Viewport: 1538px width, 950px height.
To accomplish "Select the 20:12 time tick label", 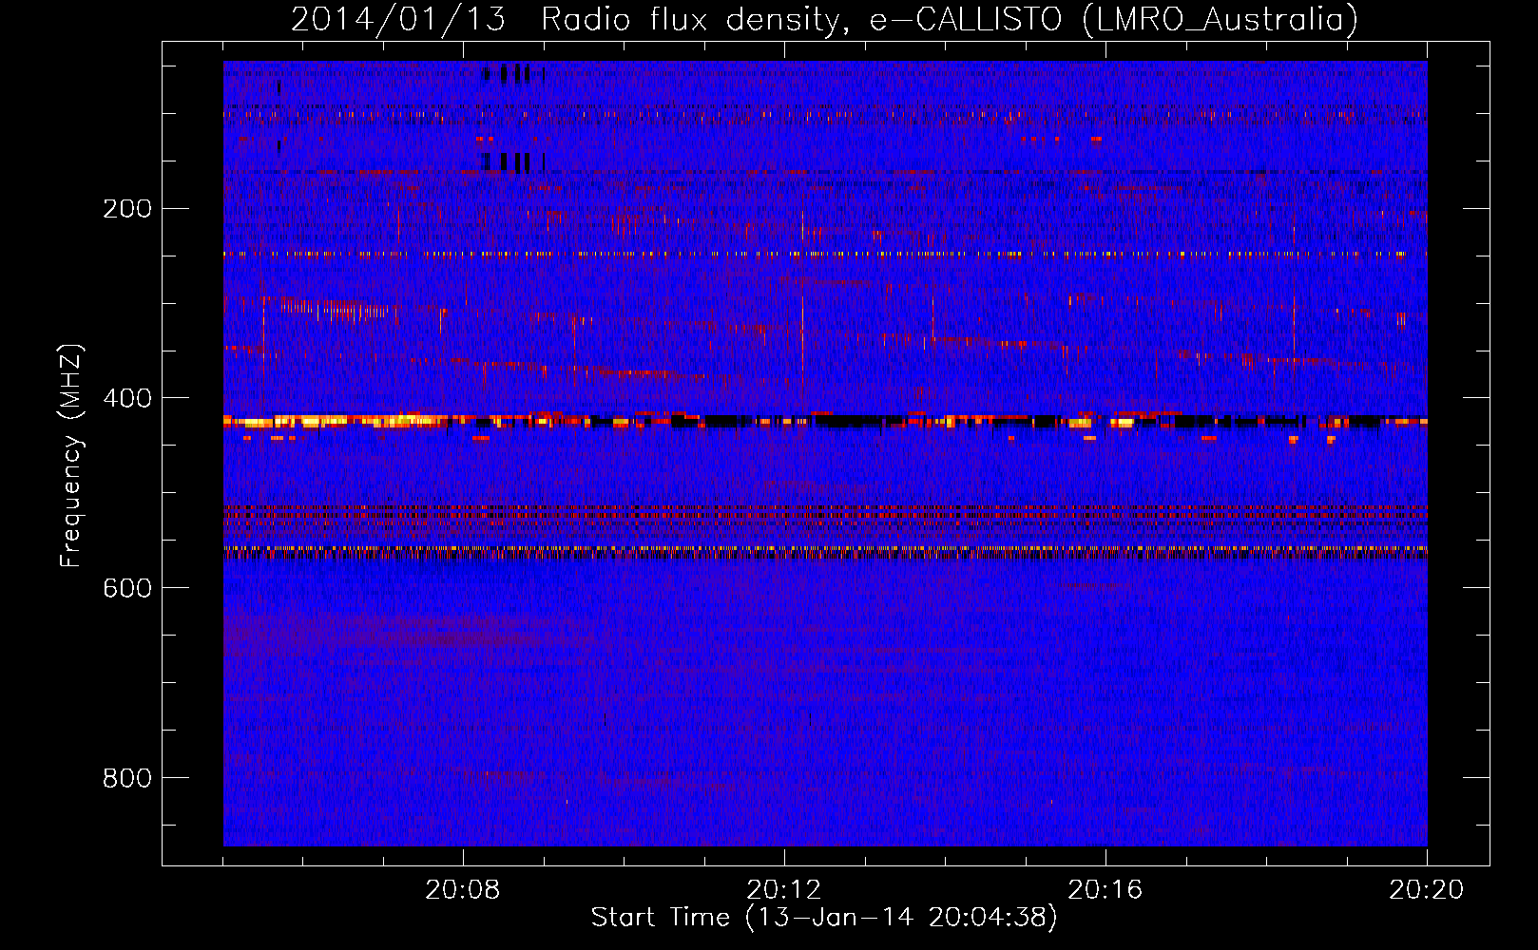I will pyautogui.click(x=784, y=890).
